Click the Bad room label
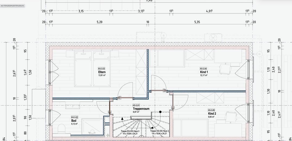 coord(74,121)
